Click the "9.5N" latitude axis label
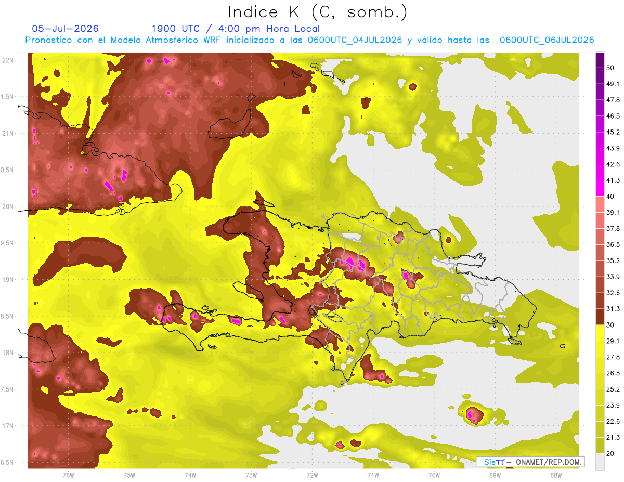The height and width of the screenshot is (482, 624). 7,243
